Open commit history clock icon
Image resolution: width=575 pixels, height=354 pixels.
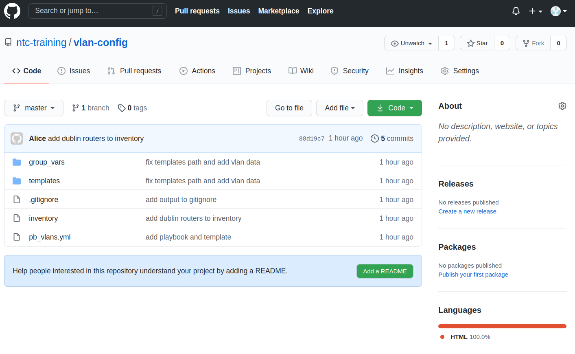tap(374, 139)
